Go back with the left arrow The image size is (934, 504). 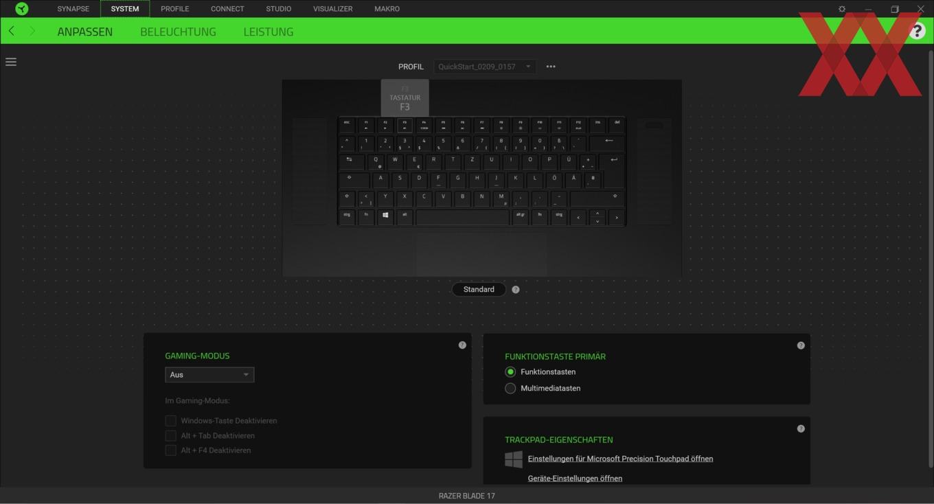point(12,31)
